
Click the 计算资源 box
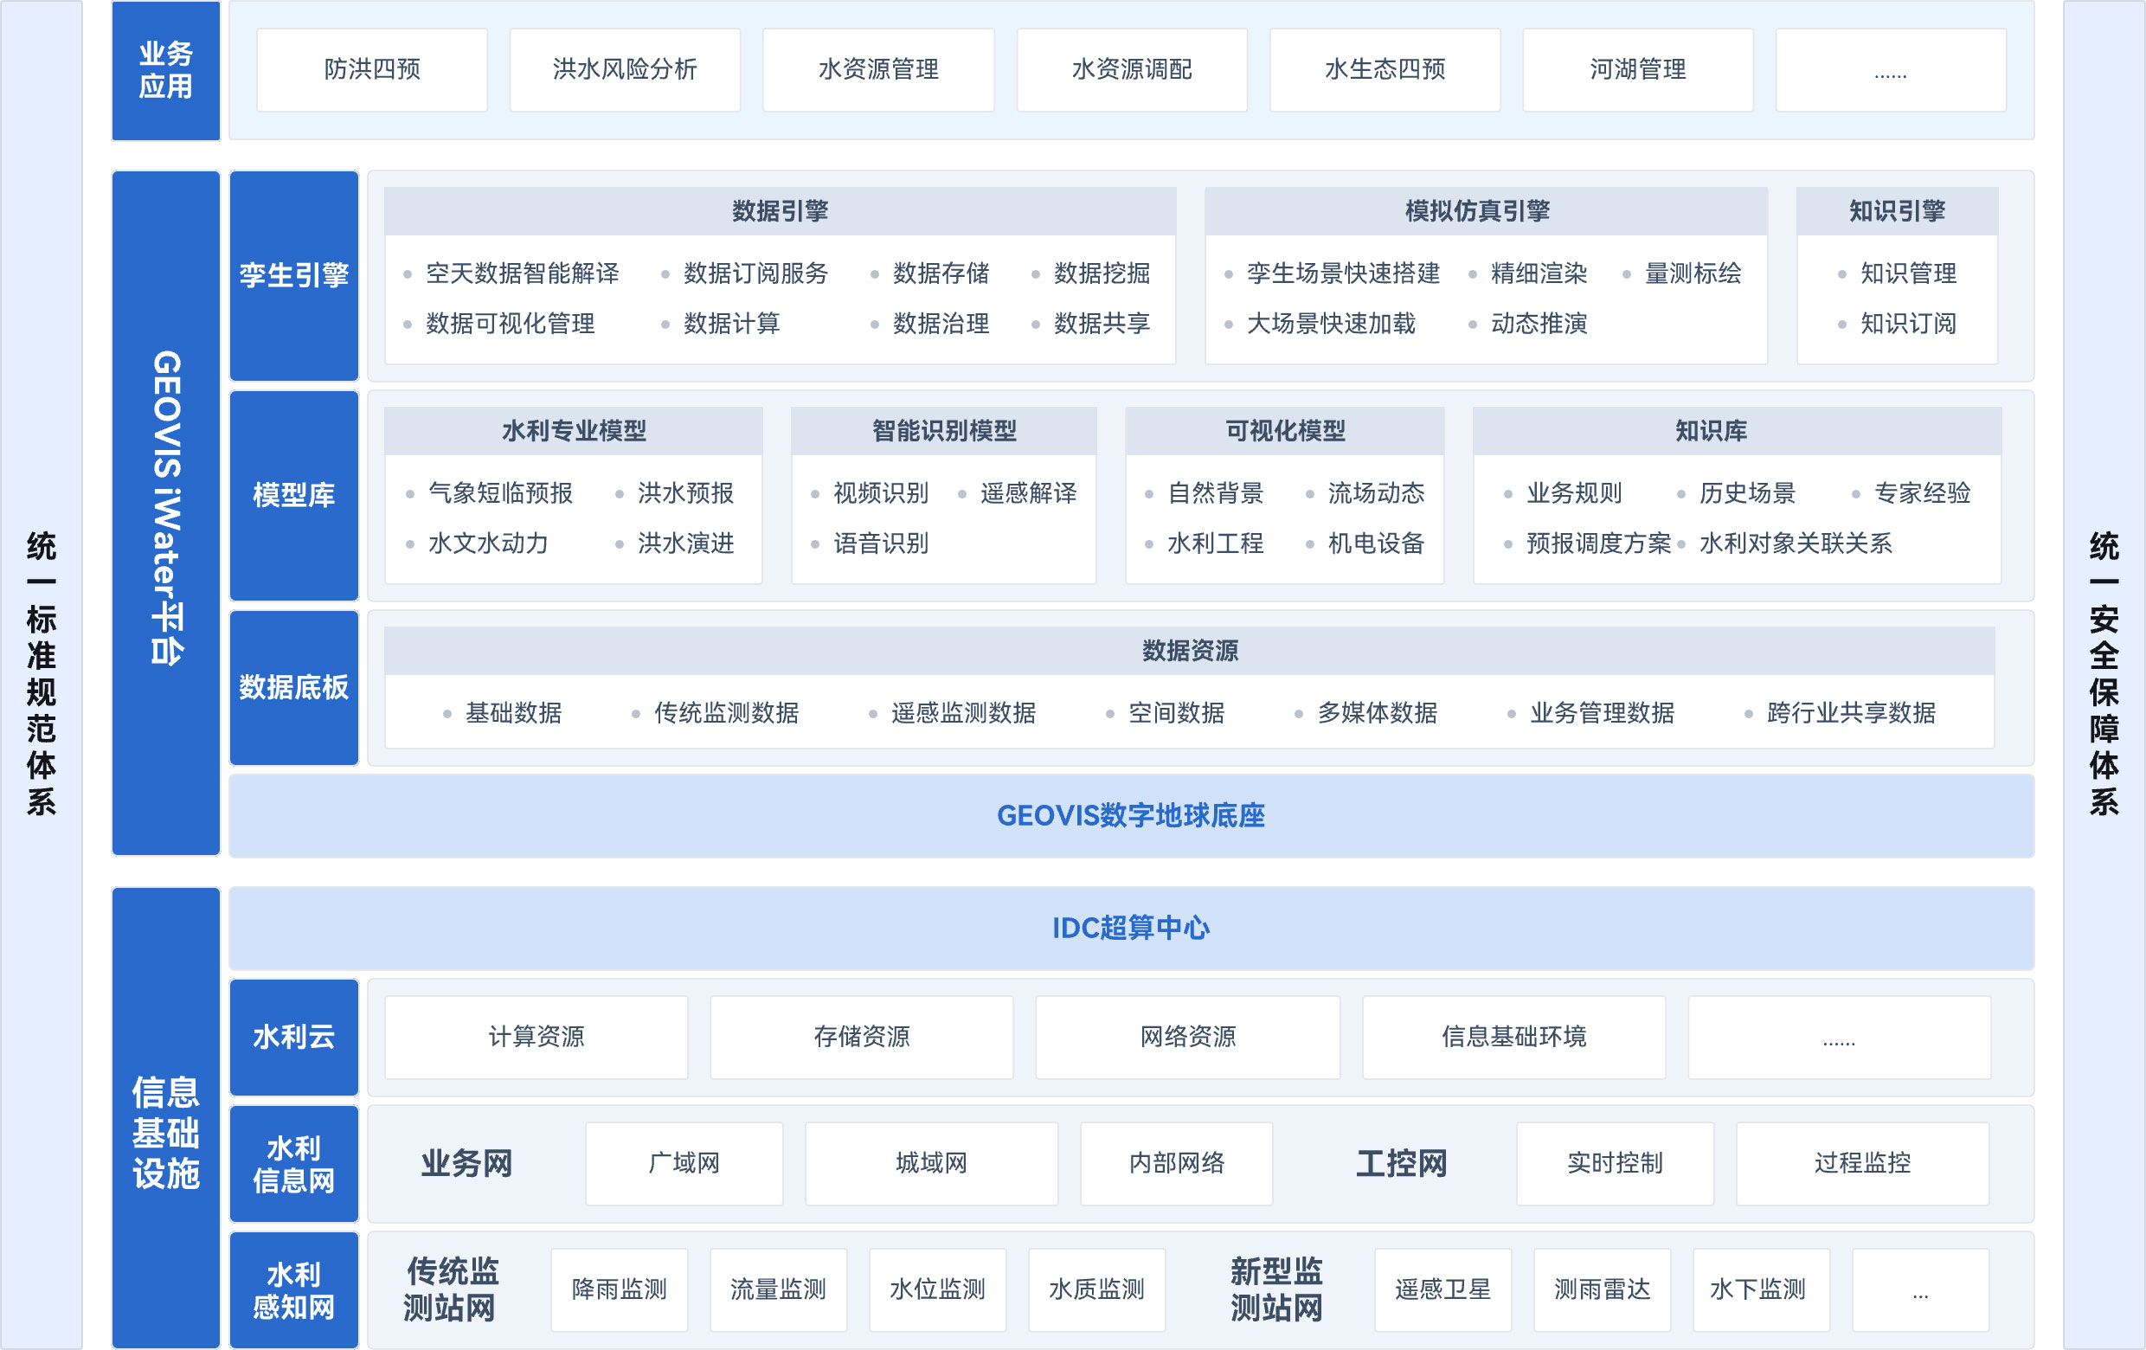click(536, 1038)
